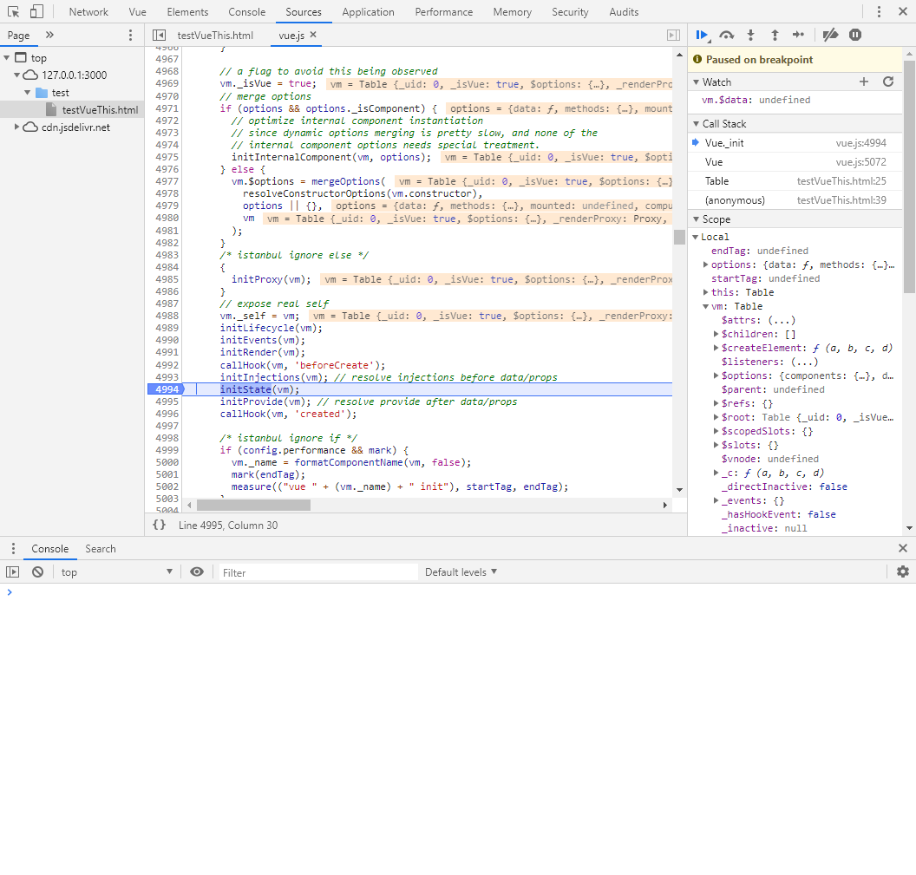Show more navigator tabs chevron
The height and width of the screenshot is (875, 916).
tap(49, 35)
